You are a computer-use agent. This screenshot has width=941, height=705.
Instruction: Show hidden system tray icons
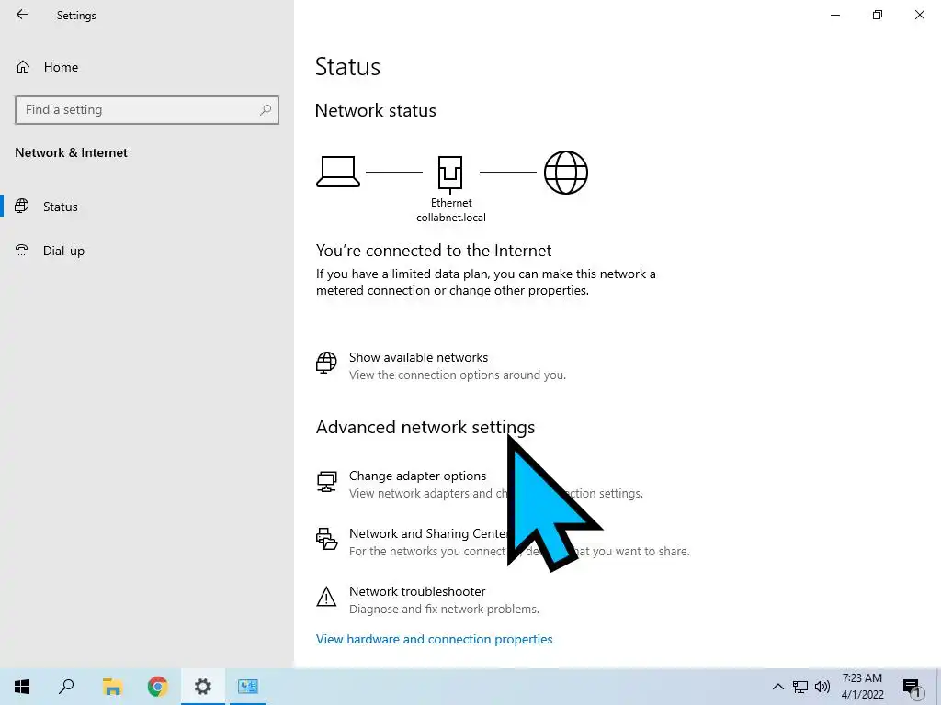[777, 687]
